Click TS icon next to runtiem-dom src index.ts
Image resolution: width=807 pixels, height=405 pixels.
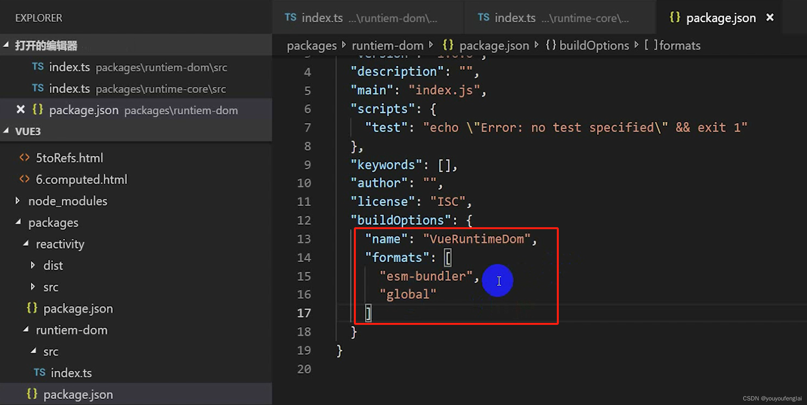[x=39, y=372]
